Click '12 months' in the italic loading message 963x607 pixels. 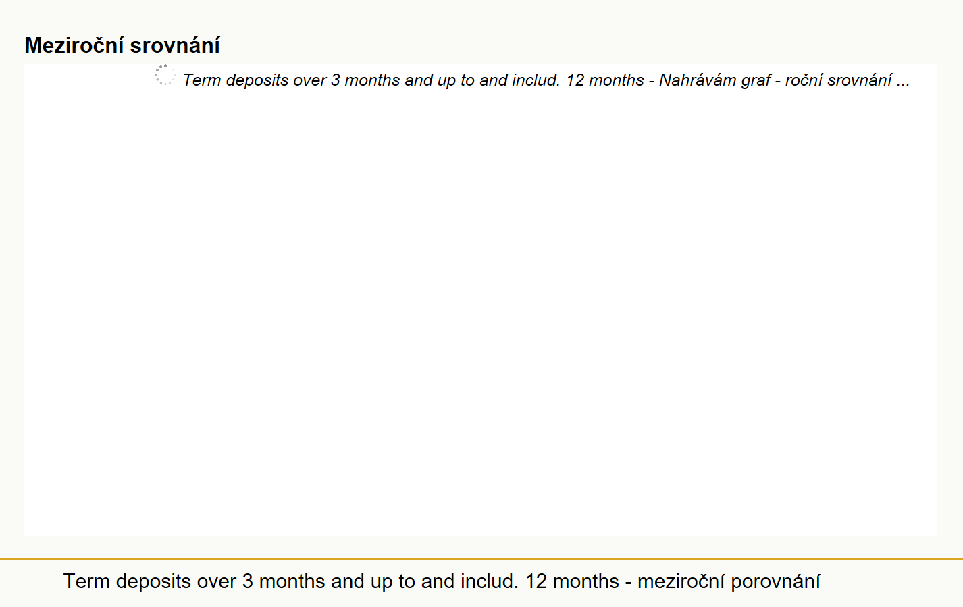(605, 80)
